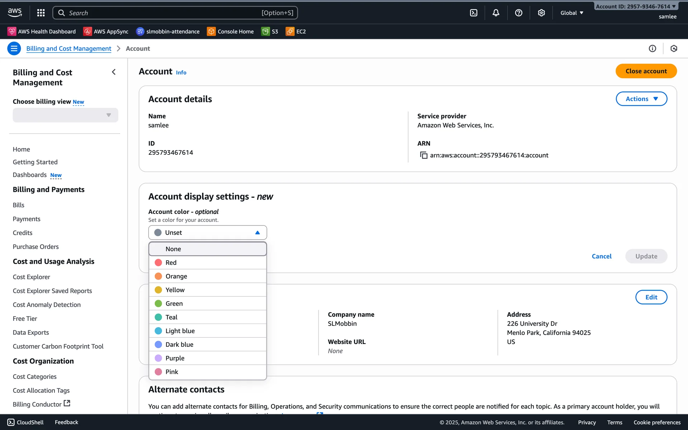Click the Cancel link
Screen dimensions: 688x430
[x=601, y=256]
